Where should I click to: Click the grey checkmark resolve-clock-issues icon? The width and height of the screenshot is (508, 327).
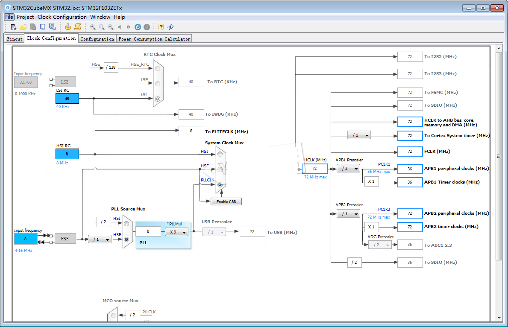[147, 27]
